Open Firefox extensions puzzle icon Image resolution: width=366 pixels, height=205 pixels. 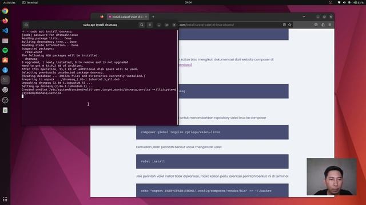click(323, 24)
